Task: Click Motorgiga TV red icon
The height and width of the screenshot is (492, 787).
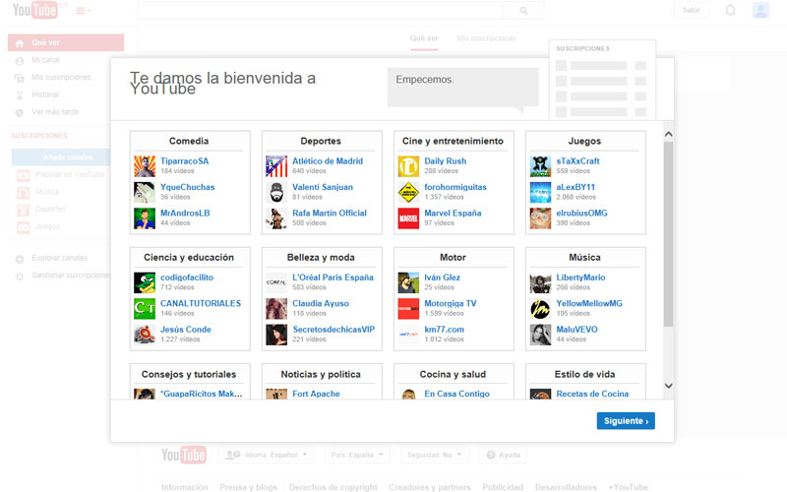Action: tap(408, 309)
